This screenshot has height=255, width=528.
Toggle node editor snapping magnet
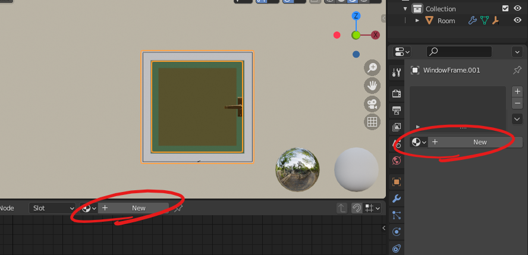point(357,208)
